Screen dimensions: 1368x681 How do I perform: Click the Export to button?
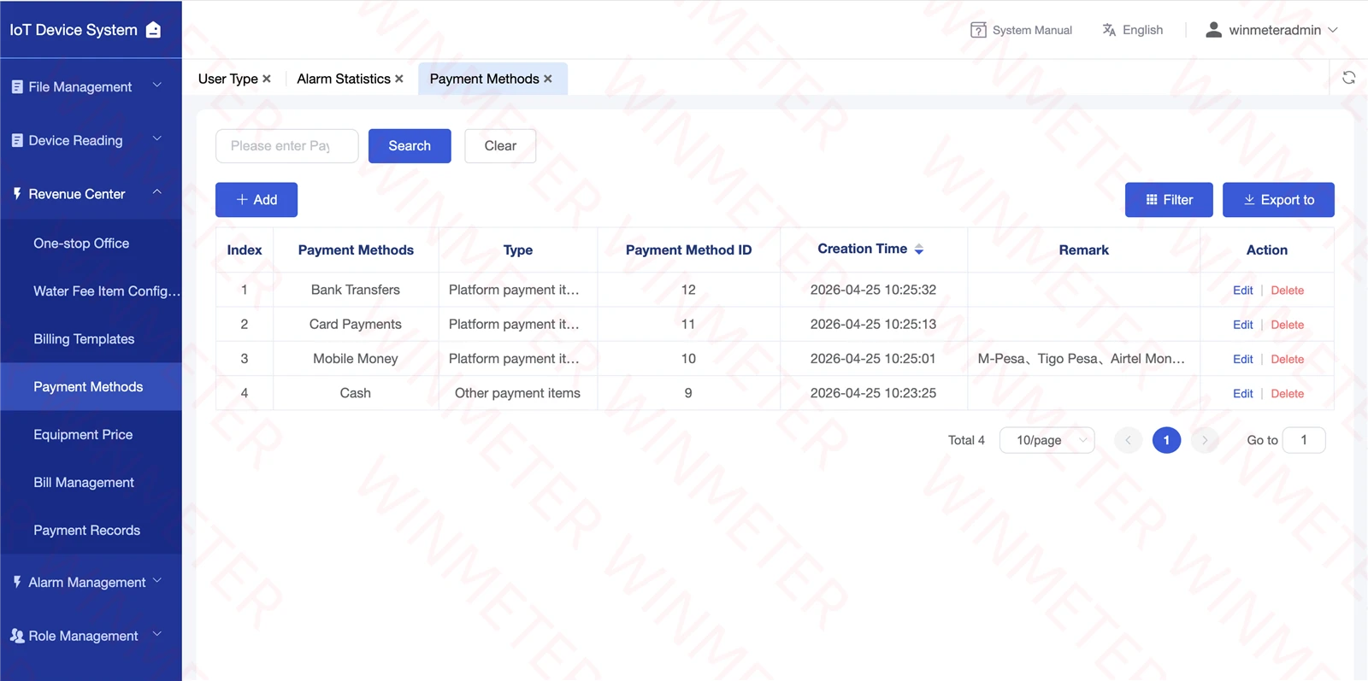pos(1278,200)
